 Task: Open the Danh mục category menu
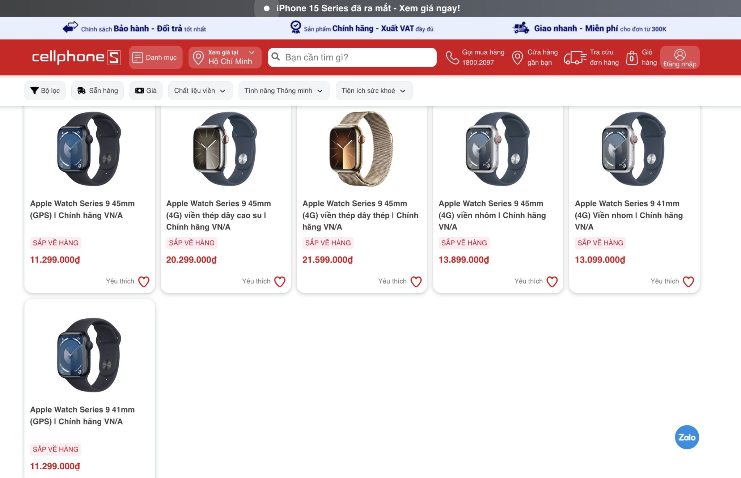point(155,57)
